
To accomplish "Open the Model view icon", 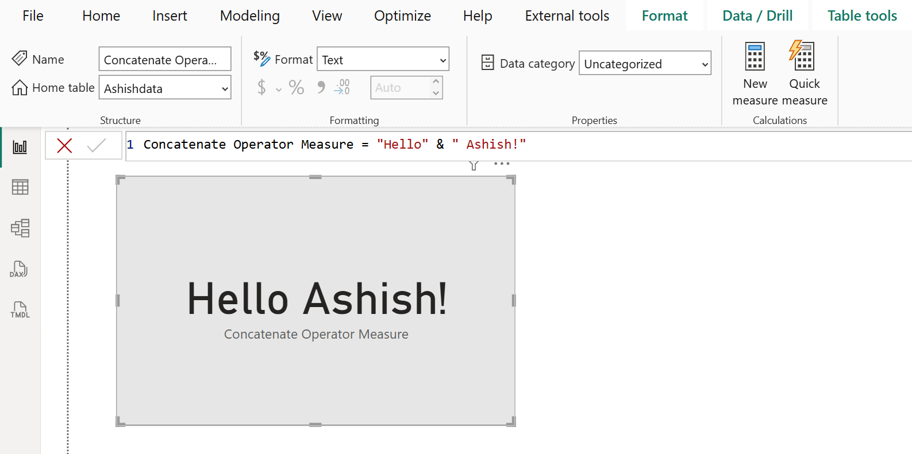I will (x=20, y=228).
